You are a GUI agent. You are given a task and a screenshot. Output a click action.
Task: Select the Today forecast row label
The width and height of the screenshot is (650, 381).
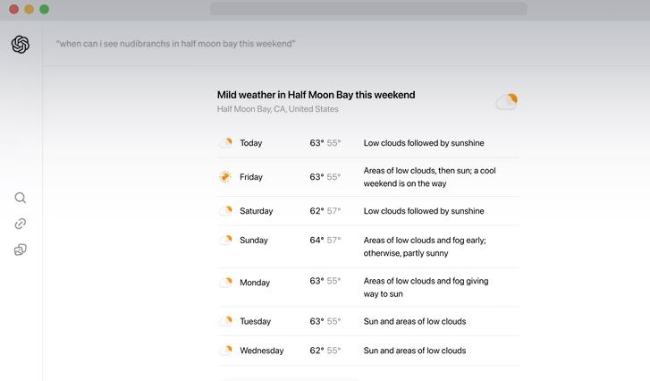(x=251, y=143)
